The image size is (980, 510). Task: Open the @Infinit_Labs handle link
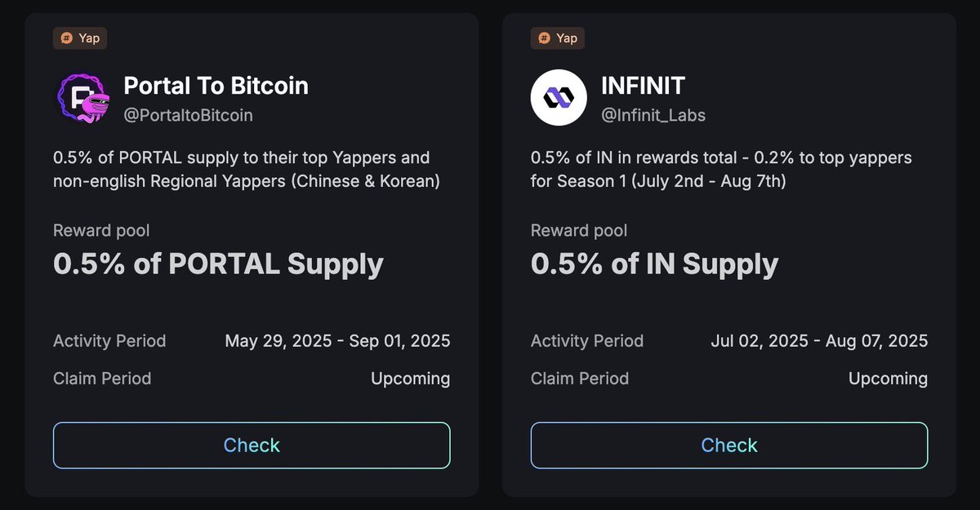tap(653, 115)
